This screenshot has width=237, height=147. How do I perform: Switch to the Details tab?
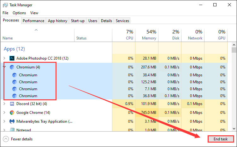click(x=106, y=21)
